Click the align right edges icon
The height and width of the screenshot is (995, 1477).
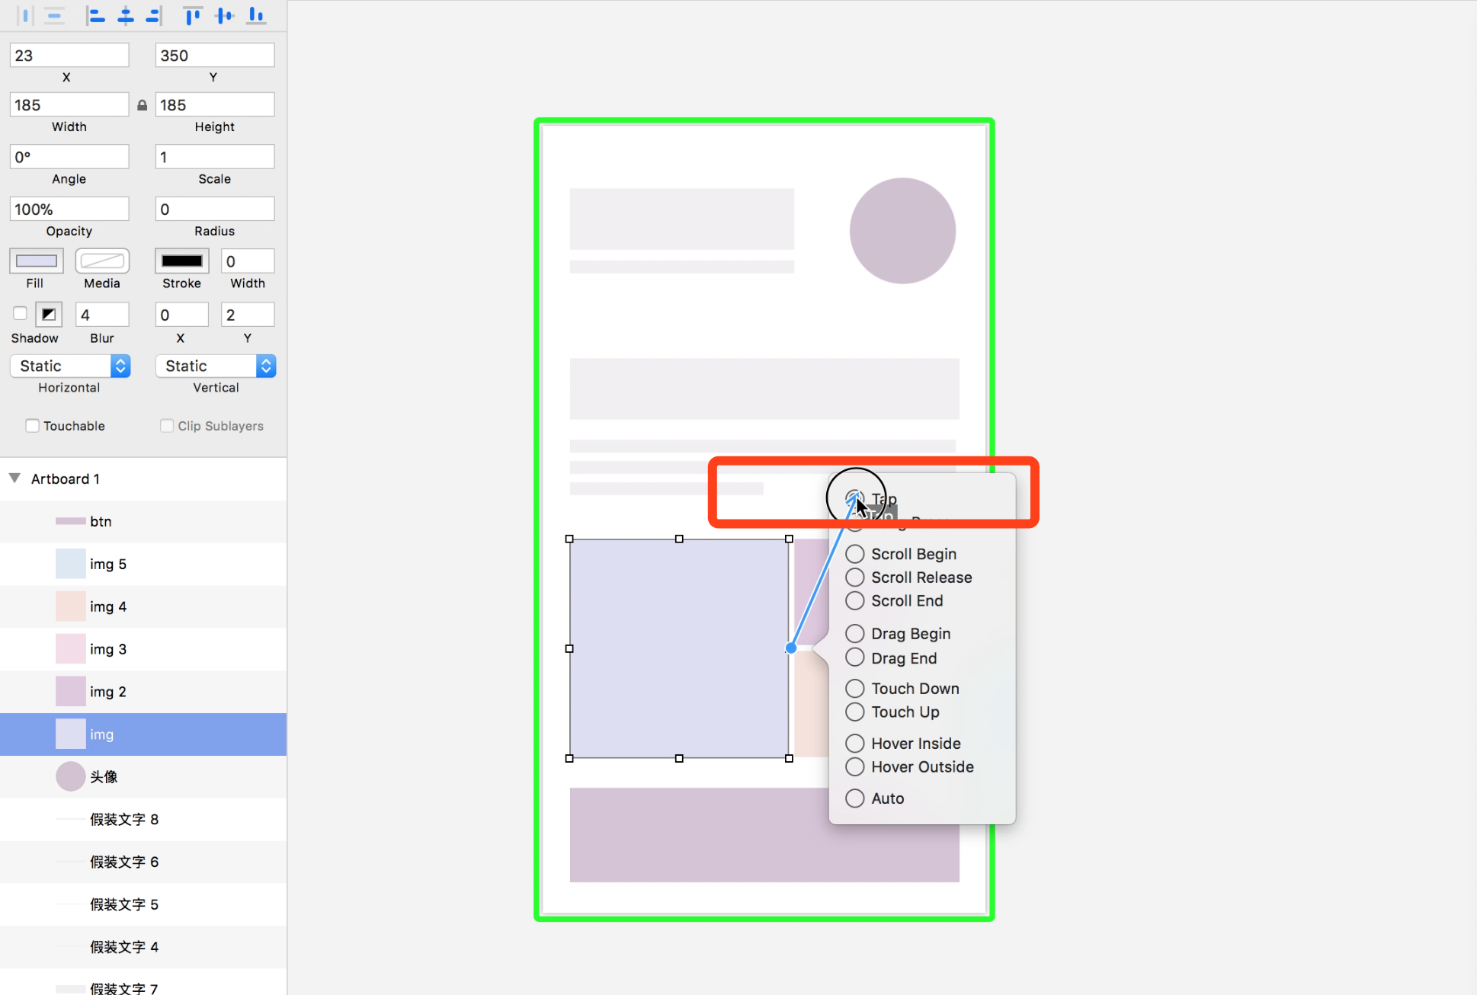pos(154,15)
